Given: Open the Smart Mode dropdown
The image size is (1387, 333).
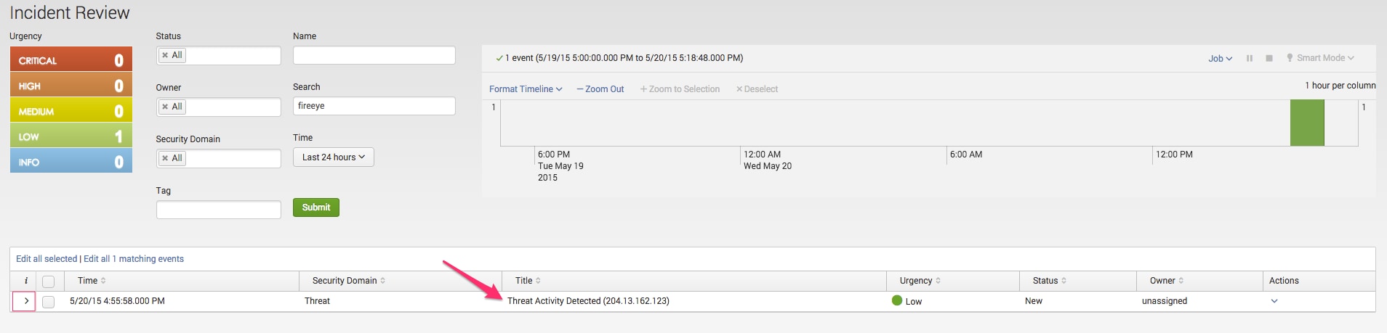Looking at the screenshot, I should pyautogui.click(x=1320, y=58).
